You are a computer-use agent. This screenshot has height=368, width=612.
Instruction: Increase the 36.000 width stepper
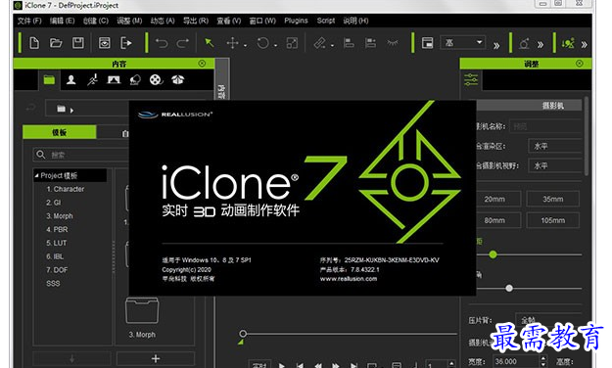point(543,358)
